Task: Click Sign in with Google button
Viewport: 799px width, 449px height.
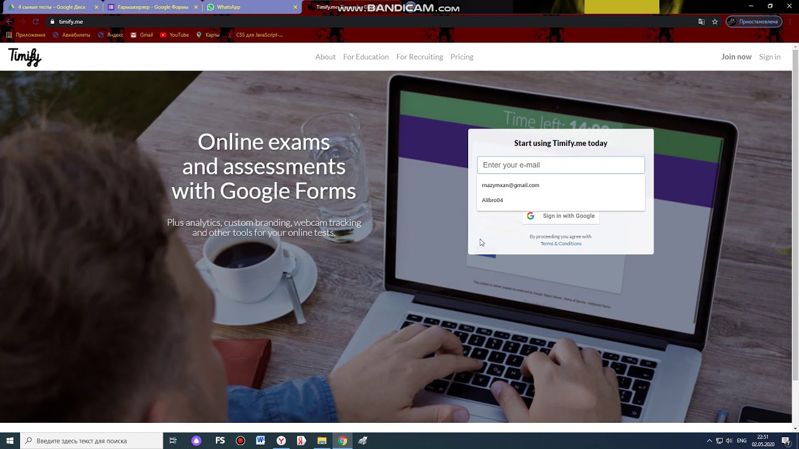Action: coord(561,216)
